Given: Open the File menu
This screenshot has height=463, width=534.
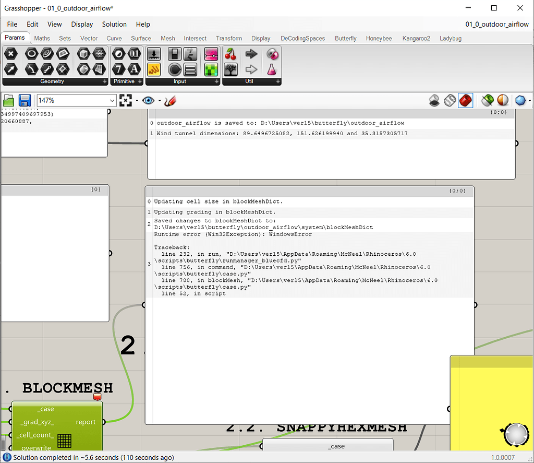Looking at the screenshot, I should point(12,24).
